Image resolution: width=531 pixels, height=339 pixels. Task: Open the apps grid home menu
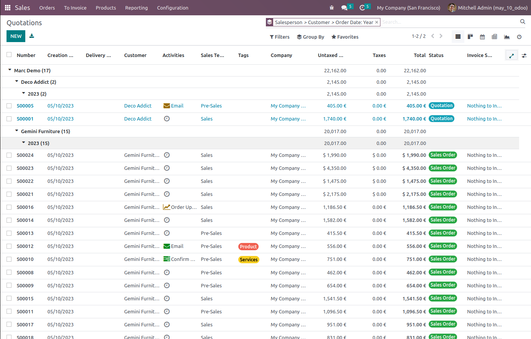click(x=8, y=8)
